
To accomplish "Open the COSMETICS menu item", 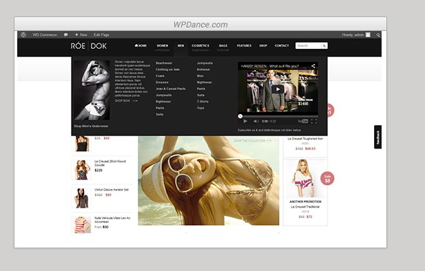I will pos(200,46).
